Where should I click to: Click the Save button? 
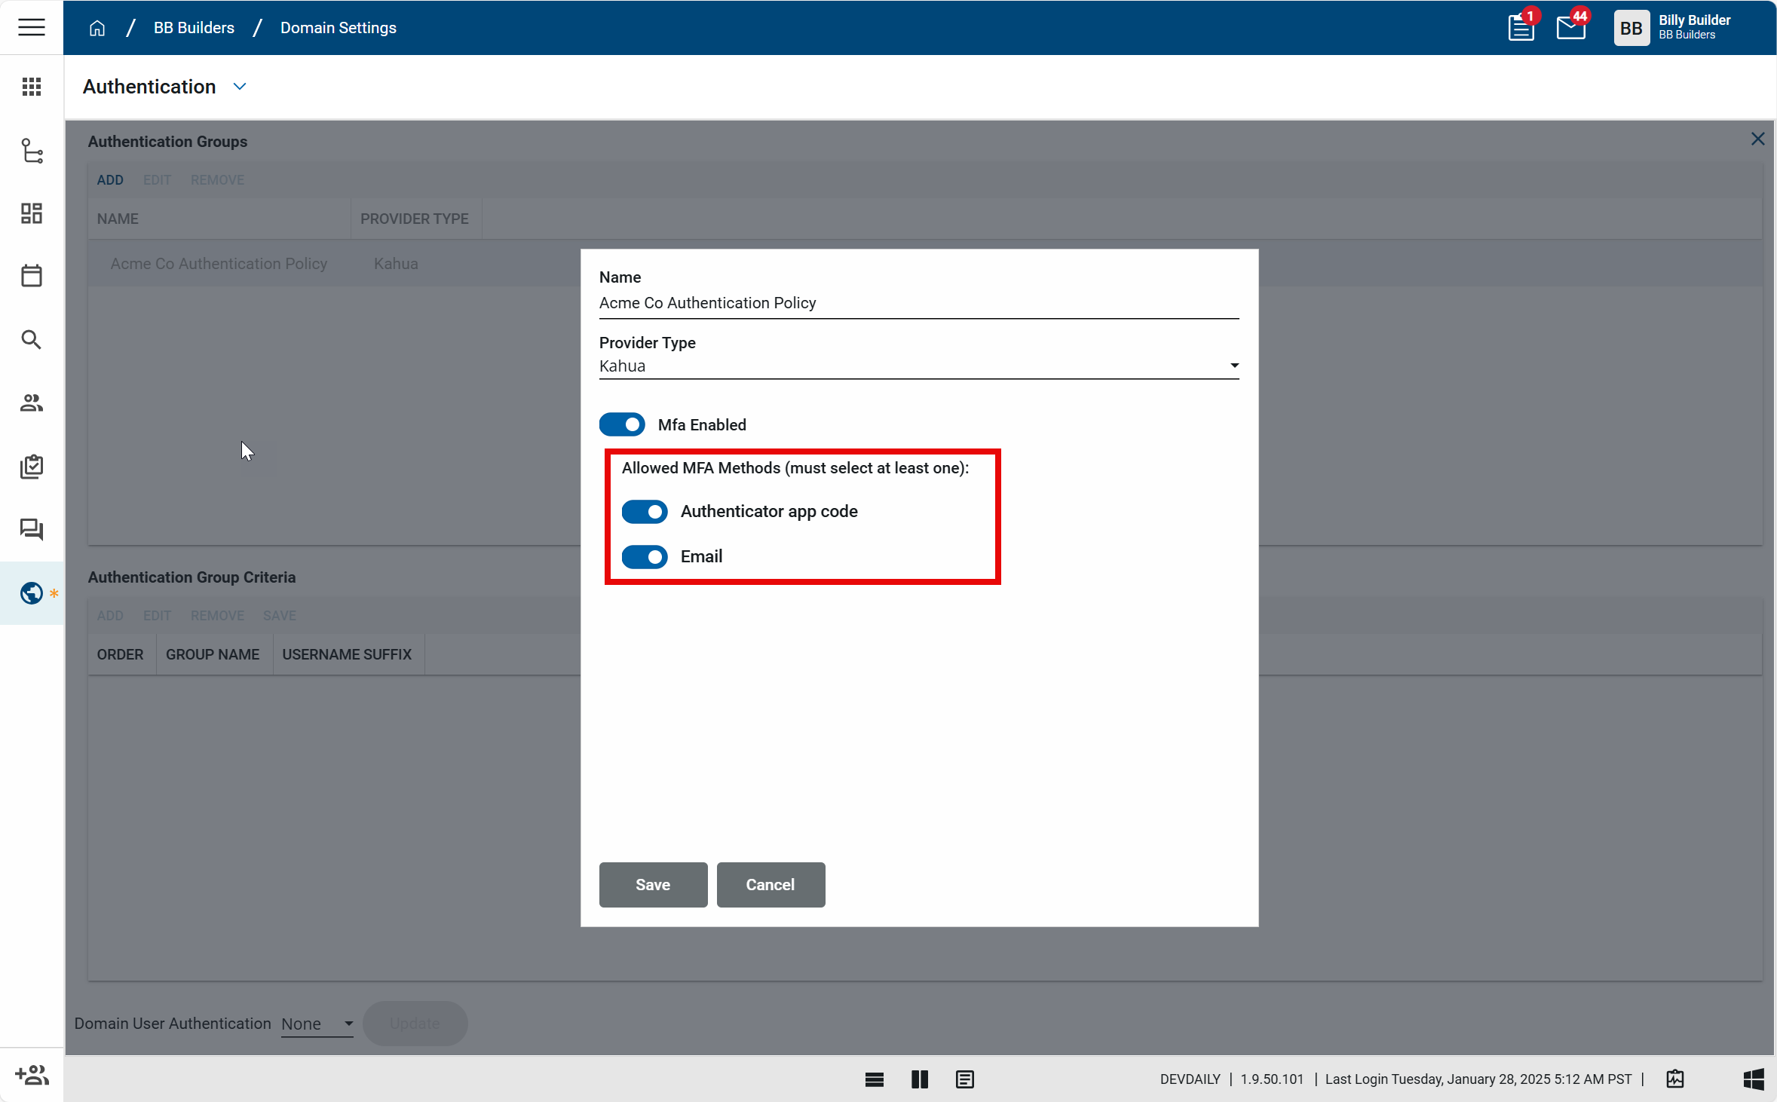tap(653, 885)
